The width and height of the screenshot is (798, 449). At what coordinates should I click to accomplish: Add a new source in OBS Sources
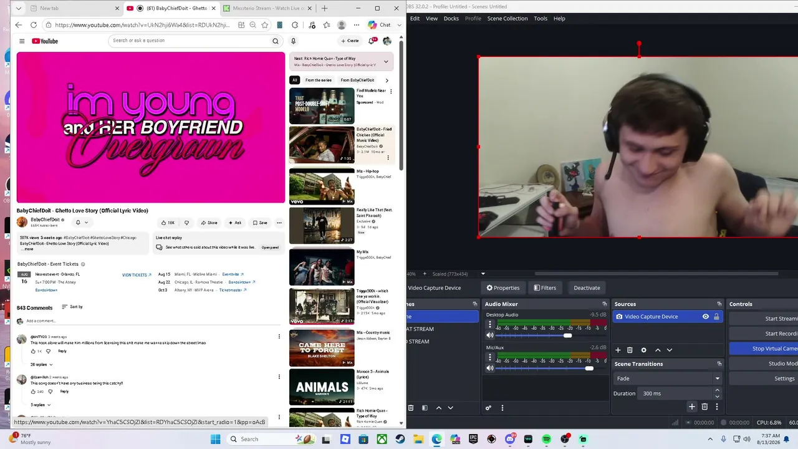[618, 350]
